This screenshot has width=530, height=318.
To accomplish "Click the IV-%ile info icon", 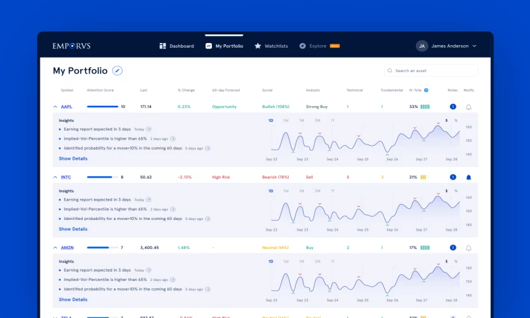I will coord(426,90).
